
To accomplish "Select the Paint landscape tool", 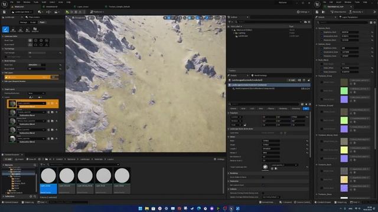I will click(5, 29).
